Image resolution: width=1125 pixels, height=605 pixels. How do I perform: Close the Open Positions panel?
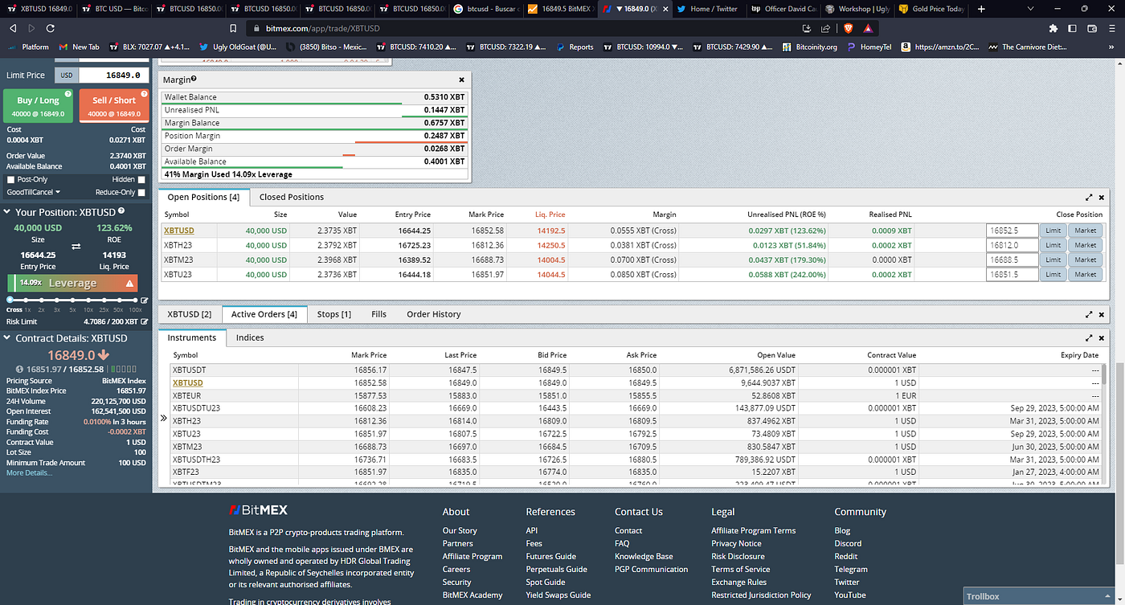click(x=1102, y=197)
